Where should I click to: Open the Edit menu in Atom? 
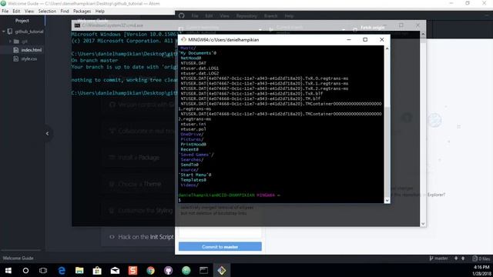point(16,11)
